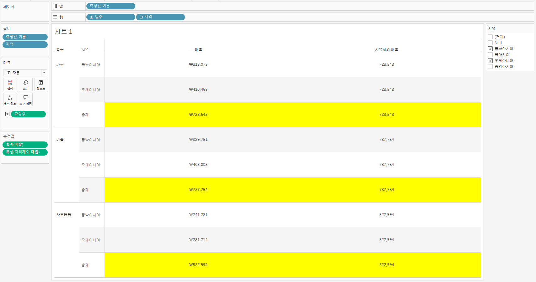
Task: Click the sheet title 시트 1
Action: point(64,32)
